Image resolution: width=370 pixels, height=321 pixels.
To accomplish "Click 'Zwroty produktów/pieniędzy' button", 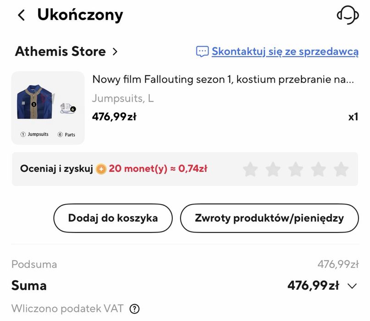I will coord(269,218).
